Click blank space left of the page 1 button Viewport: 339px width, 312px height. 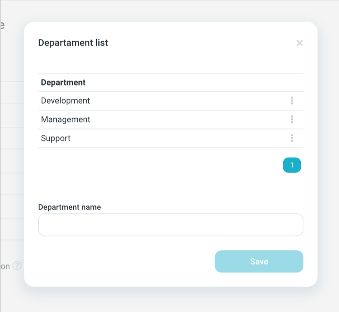pos(172,165)
